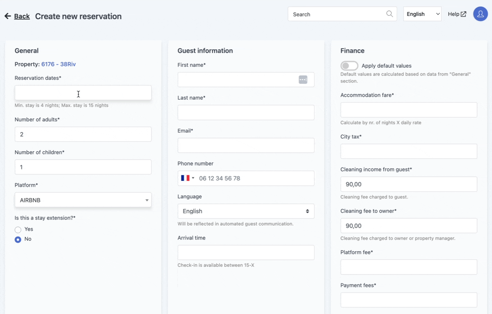This screenshot has height=314, width=492.
Task: Enable the Apply default values switch
Action: coord(349,66)
